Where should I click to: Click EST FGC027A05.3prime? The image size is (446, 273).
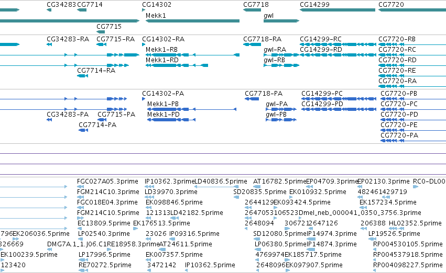107,181
